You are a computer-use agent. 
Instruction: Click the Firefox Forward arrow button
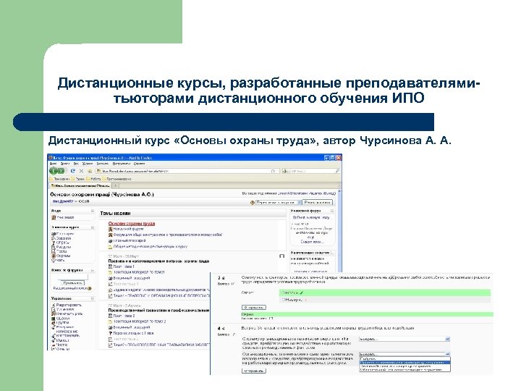point(61,171)
